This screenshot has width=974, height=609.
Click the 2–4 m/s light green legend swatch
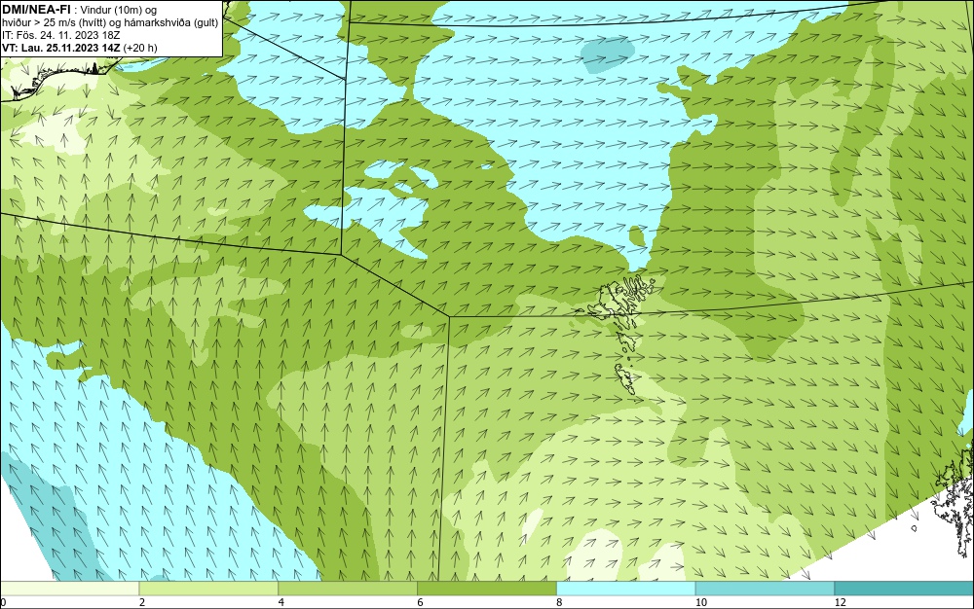pos(208,589)
